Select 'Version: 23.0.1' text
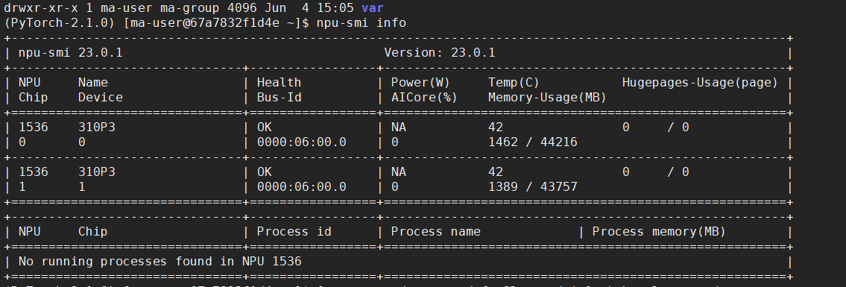The width and height of the screenshot is (846, 287). point(440,53)
